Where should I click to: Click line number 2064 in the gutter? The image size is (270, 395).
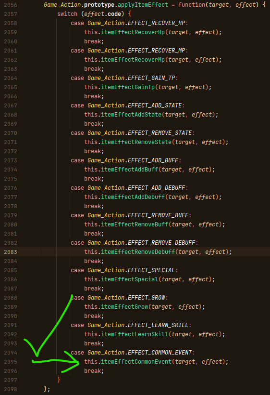coord(11,78)
